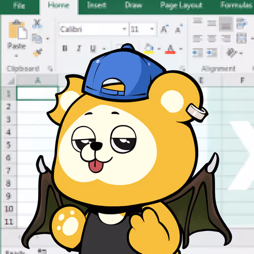Select the Format Painter brush

[38, 52]
